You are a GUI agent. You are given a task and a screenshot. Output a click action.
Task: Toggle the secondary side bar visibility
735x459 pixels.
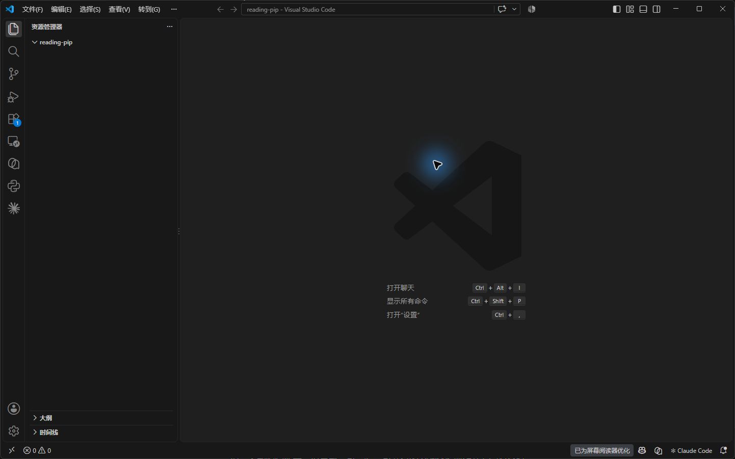tap(657, 9)
